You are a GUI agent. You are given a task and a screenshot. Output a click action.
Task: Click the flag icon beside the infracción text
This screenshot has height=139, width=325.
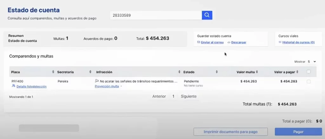97,81
